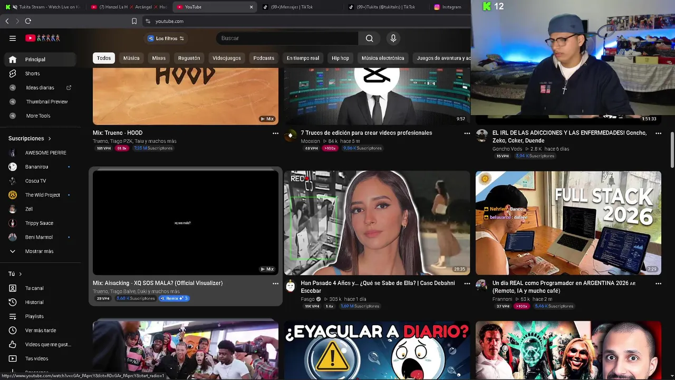
Task: Switch to Hanzel La H Arcángel tab
Action: coord(129,7)
